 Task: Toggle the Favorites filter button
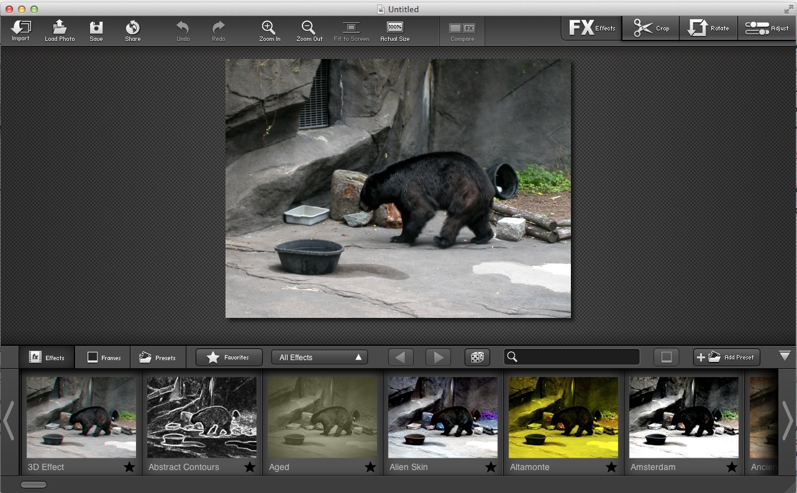coord(229,357)
